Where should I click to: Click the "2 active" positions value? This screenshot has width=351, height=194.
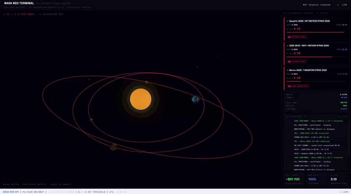point(344,109)
